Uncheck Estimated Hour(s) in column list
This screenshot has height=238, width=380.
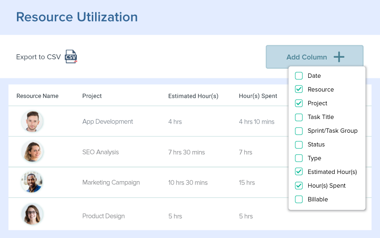coord(299,172)
